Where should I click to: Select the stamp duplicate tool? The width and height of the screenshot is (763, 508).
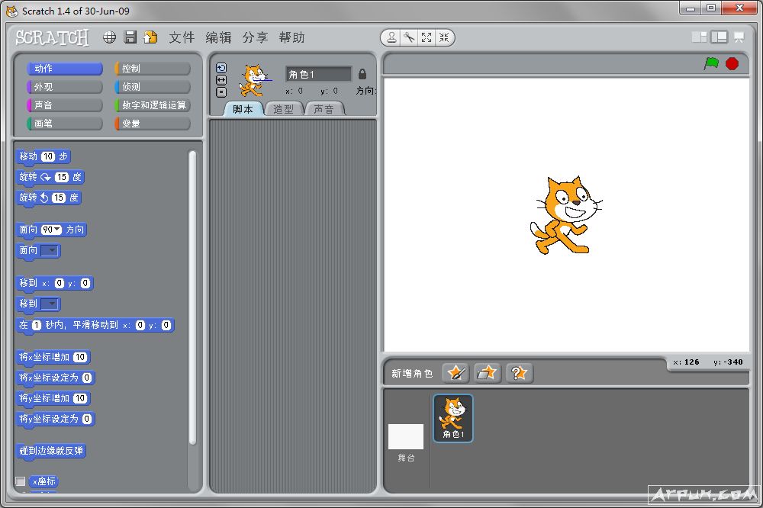click(391, 36)
